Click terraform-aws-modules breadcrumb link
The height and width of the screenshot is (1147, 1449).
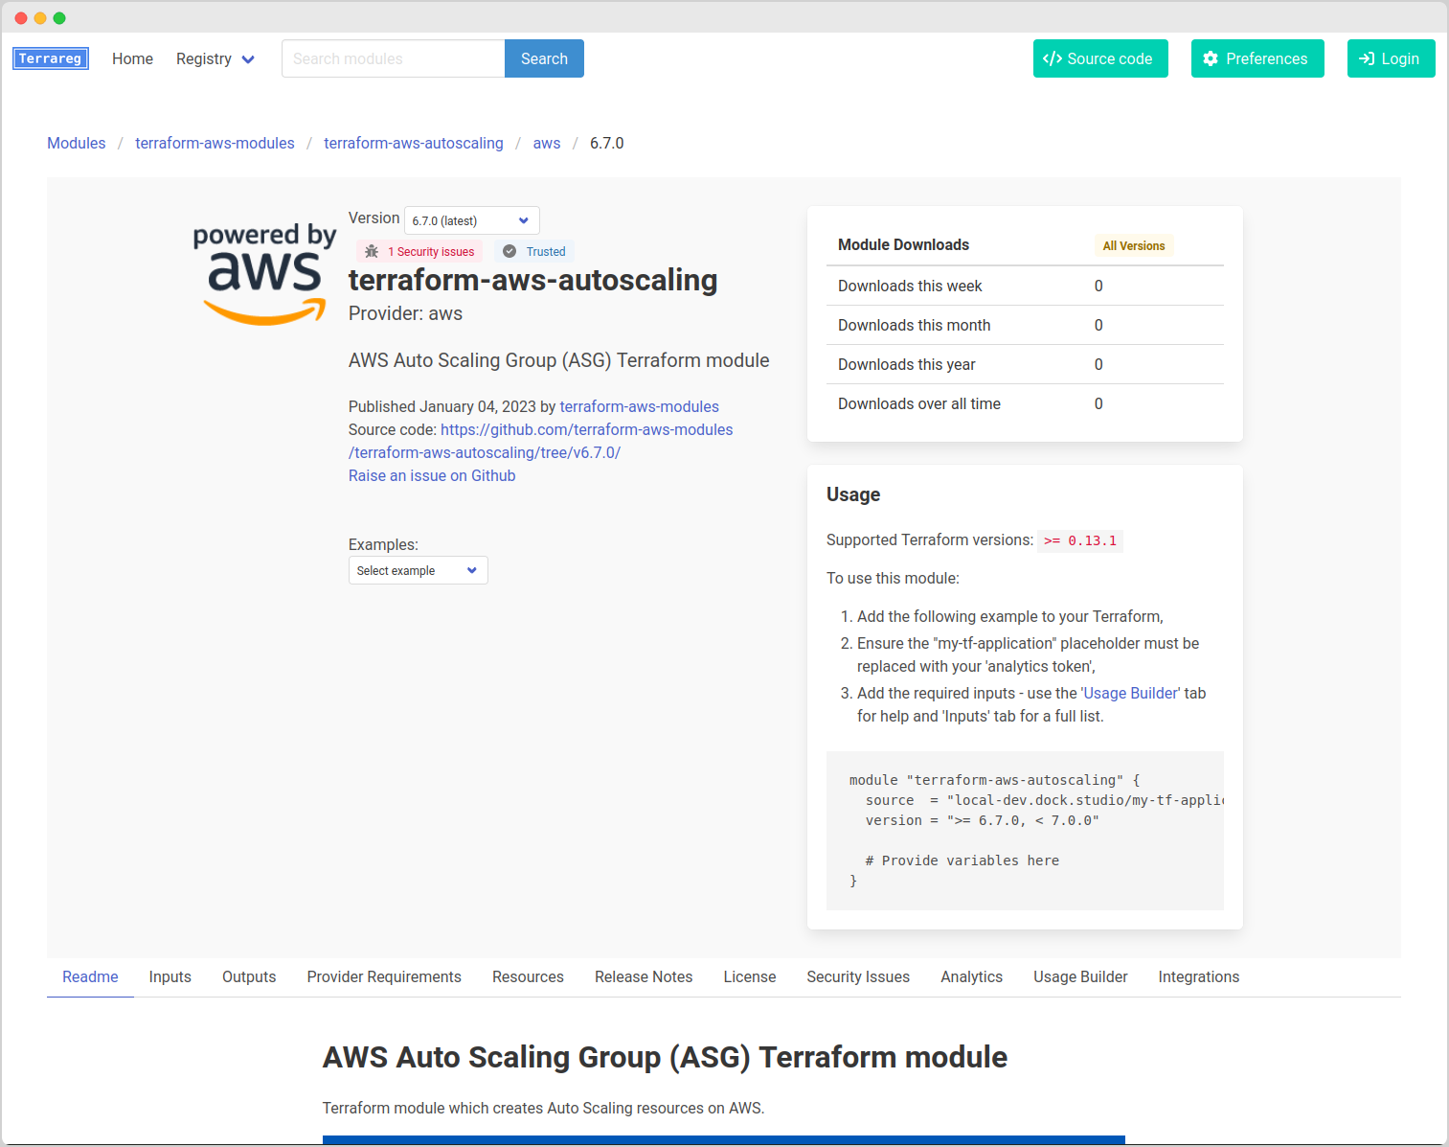215,143
